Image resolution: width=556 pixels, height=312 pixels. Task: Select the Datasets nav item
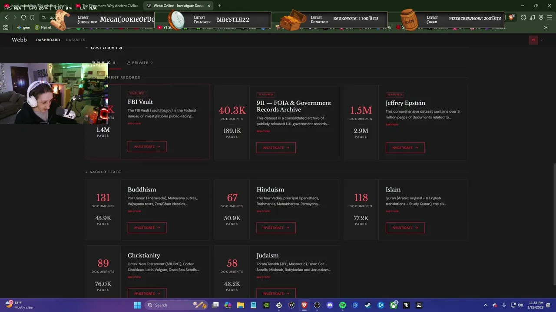point(76,40)
